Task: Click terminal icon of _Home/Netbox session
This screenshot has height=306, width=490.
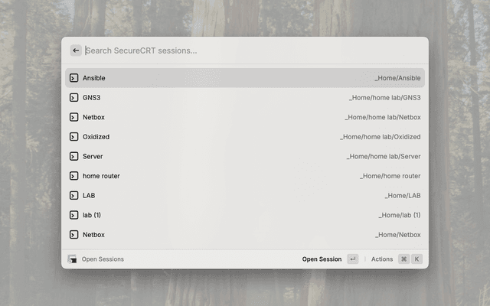Action: point(73,235)
